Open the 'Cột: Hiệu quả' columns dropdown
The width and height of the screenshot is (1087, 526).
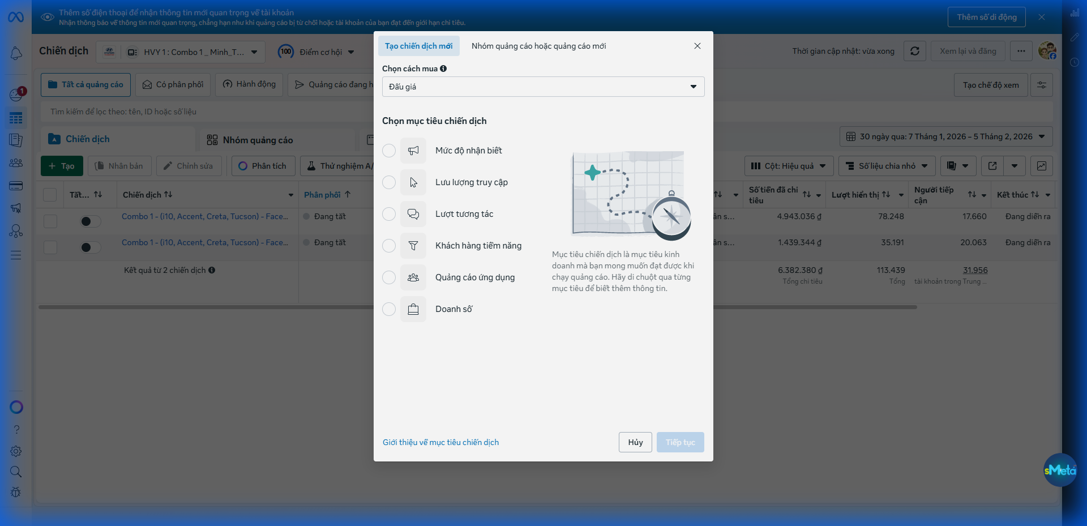[x=789, y=166]
